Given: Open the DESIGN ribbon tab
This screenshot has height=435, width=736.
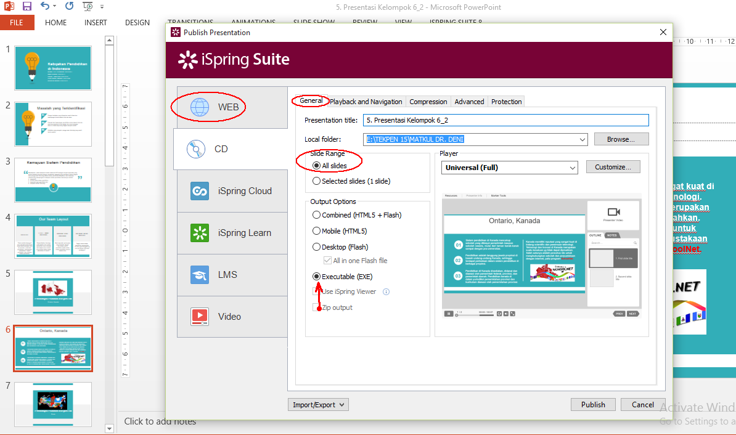Looking at the screenshot, I should coord(137,23).
